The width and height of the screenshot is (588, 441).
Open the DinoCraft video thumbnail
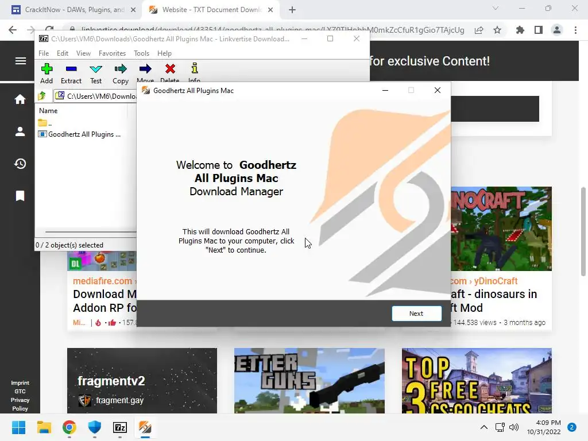pyautogui.click(x=501, y=229)
